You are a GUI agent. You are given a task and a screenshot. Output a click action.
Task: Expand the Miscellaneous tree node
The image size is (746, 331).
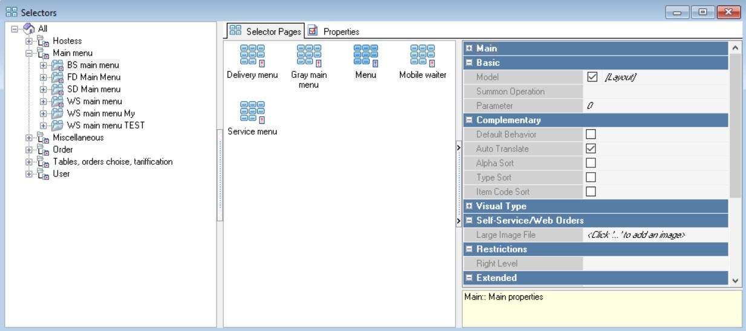[x=29, y=138]
